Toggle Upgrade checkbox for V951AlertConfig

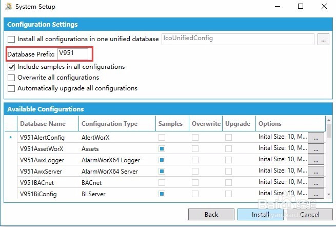(x=228, y=137)
